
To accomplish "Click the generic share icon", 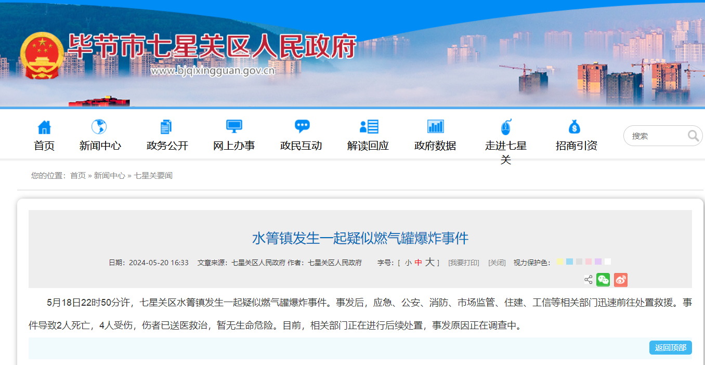I will point(588,280).
